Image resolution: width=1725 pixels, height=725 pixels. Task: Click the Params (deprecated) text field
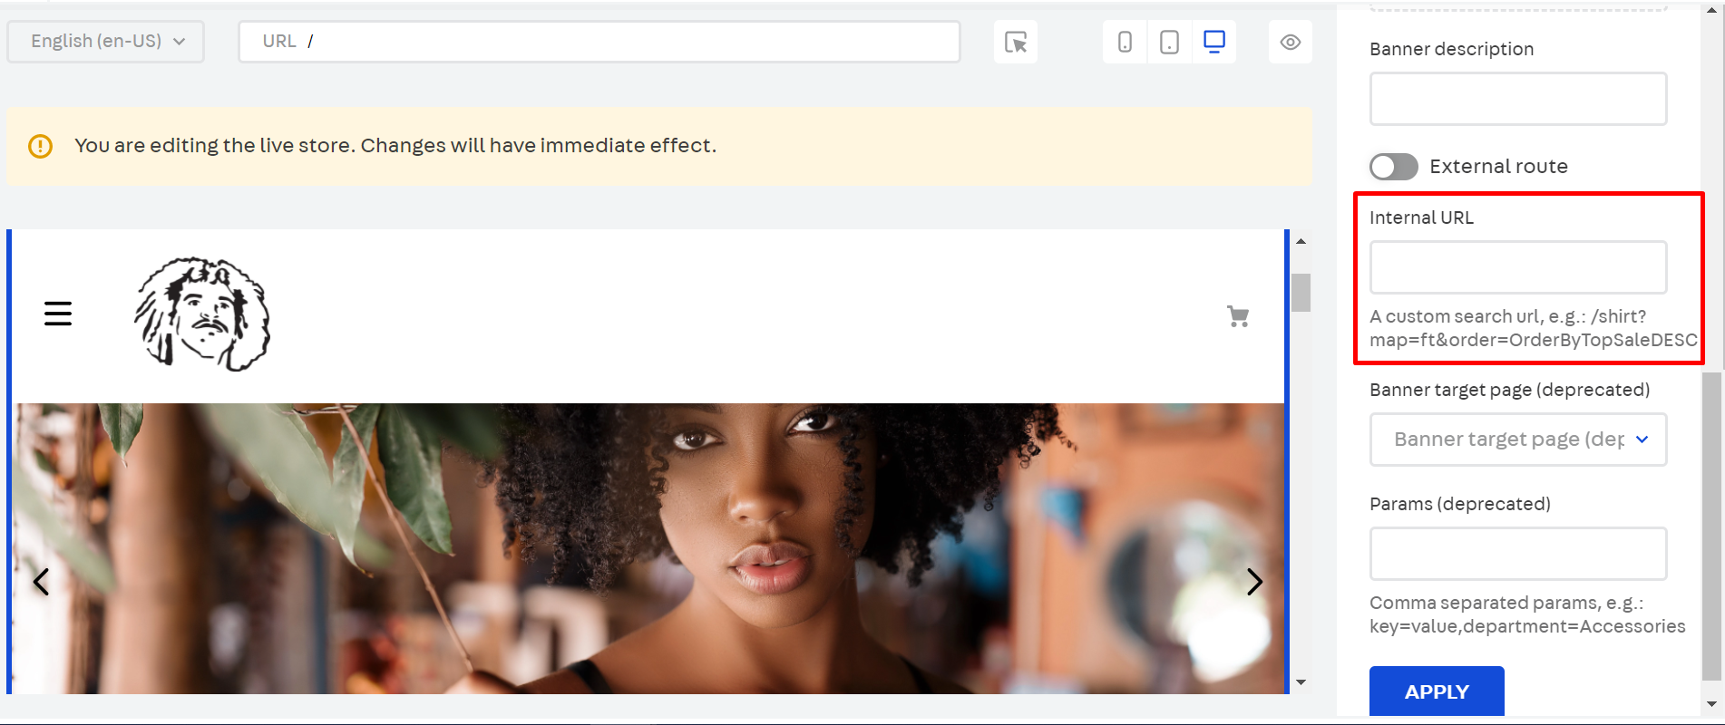click(x=1517, y=554)
